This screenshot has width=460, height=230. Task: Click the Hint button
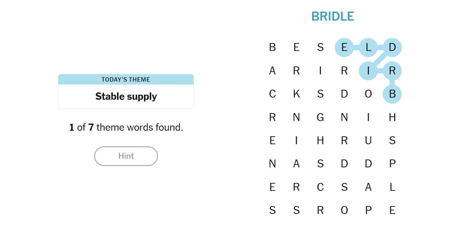coord(126,156)
